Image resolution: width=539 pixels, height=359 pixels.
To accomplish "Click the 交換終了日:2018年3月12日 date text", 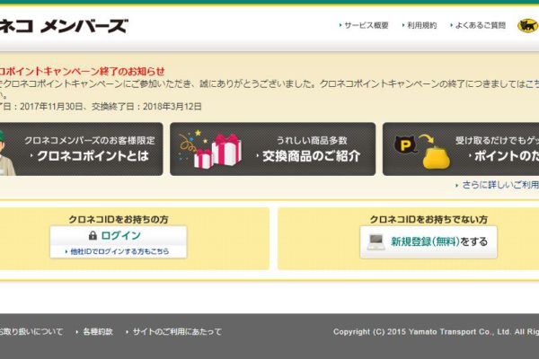I will tap(146, 107).
